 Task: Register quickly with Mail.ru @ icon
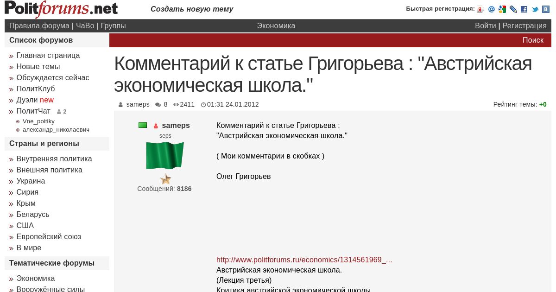pyautogui.click(x=492, y=9)
